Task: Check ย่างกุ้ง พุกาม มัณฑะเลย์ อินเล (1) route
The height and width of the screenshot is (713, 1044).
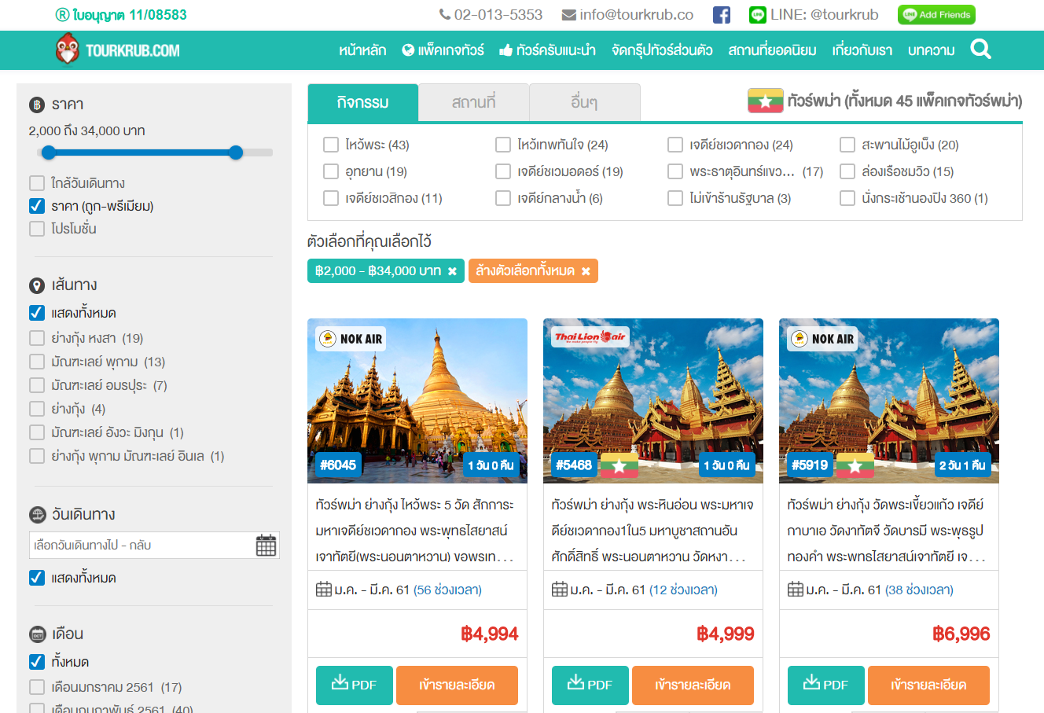Action: coord(37,456)
